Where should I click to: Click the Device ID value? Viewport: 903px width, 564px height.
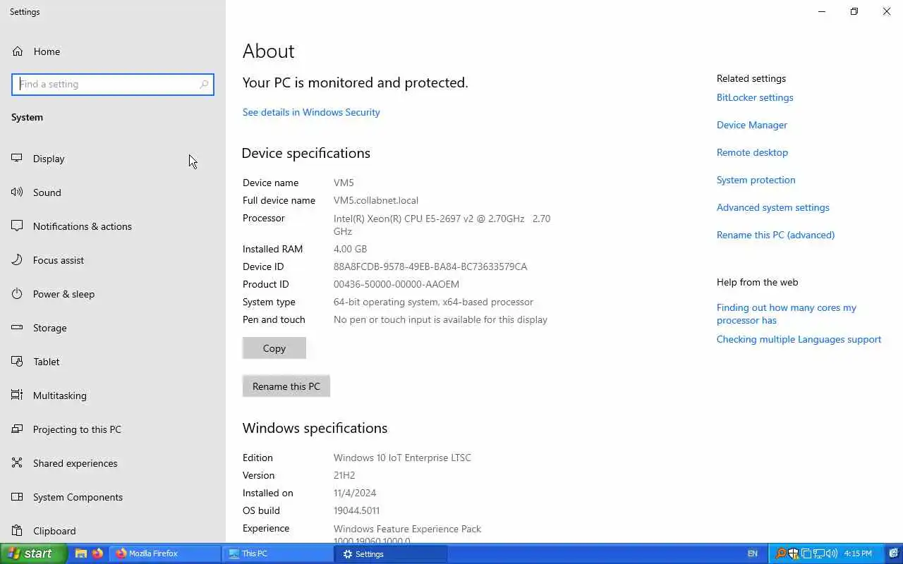430,266
